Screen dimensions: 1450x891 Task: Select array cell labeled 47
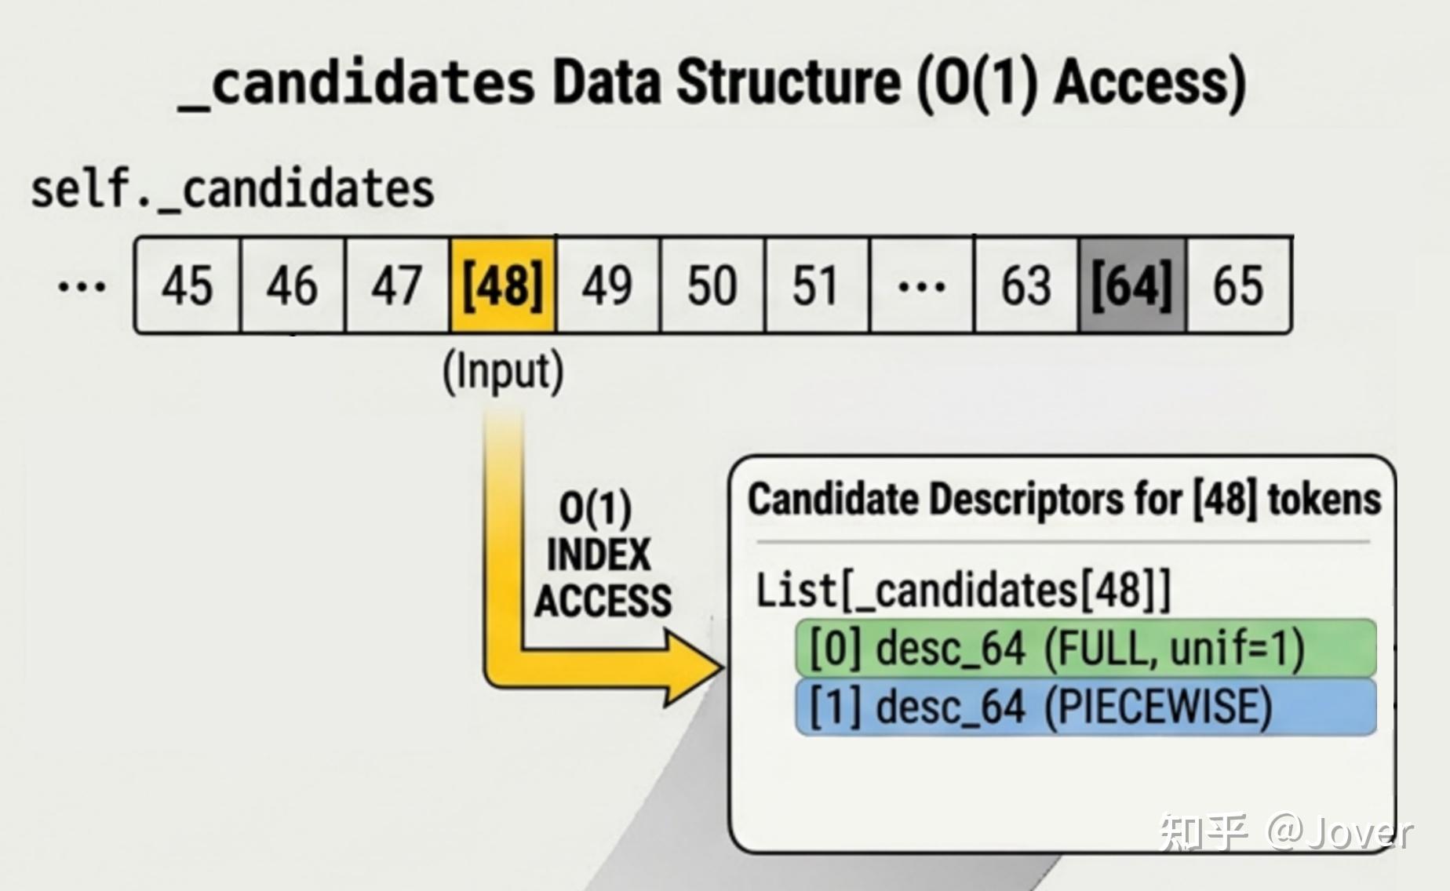click(398, 285)
